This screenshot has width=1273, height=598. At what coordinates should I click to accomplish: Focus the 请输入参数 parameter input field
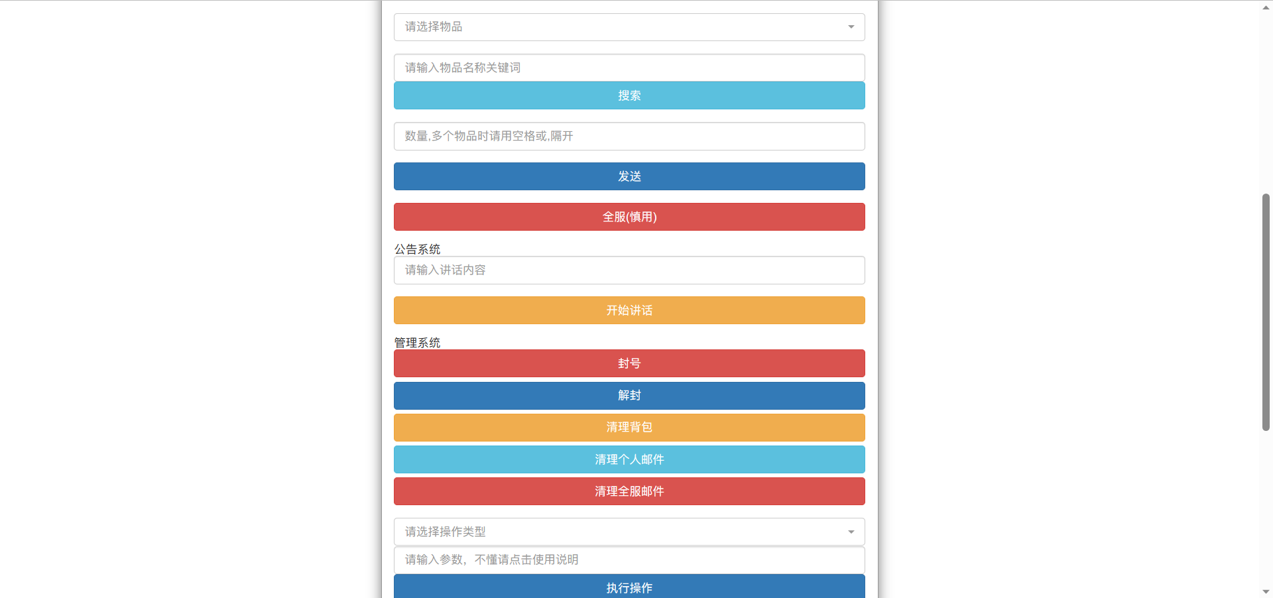tap(629, 560)
